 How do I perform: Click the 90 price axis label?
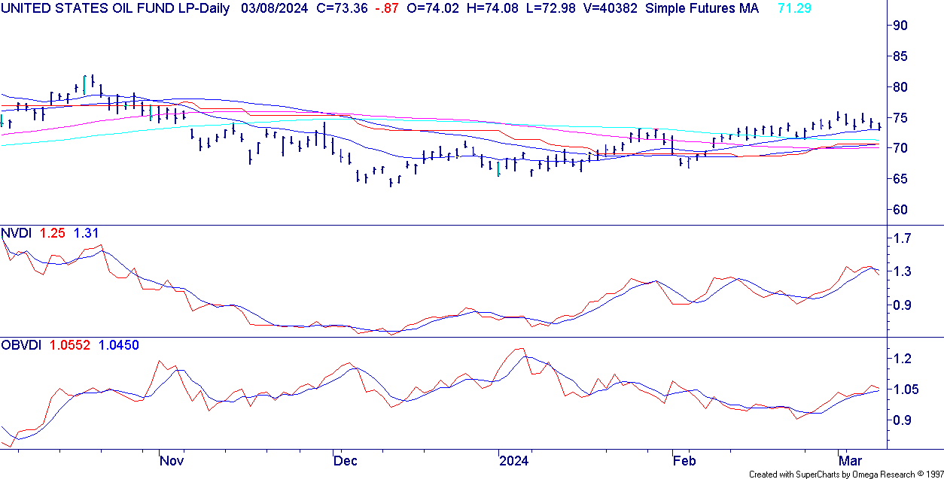(900, 25)
